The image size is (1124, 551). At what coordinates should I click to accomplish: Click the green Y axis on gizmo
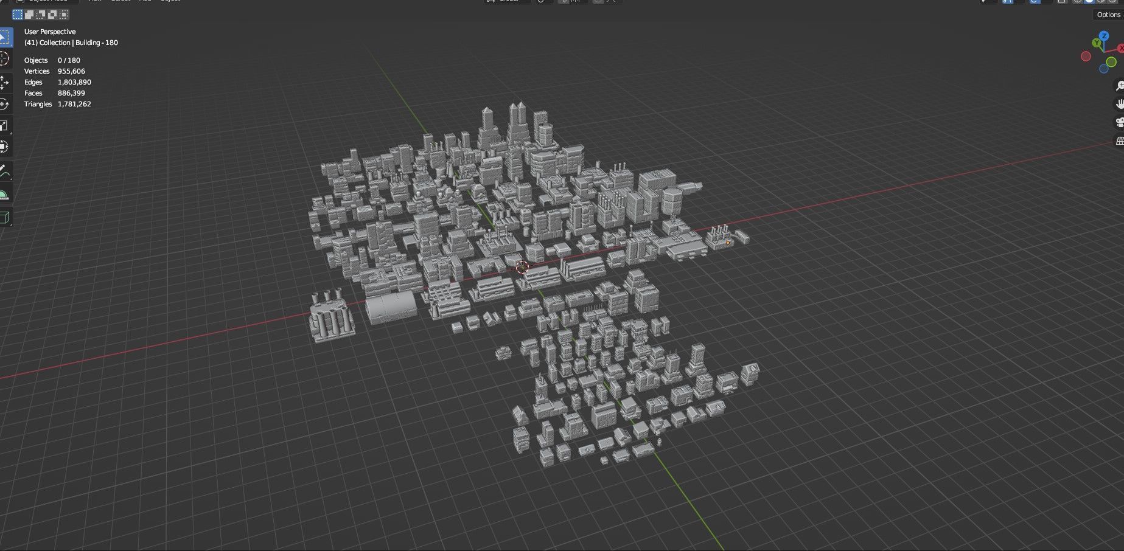point(1097,43)
